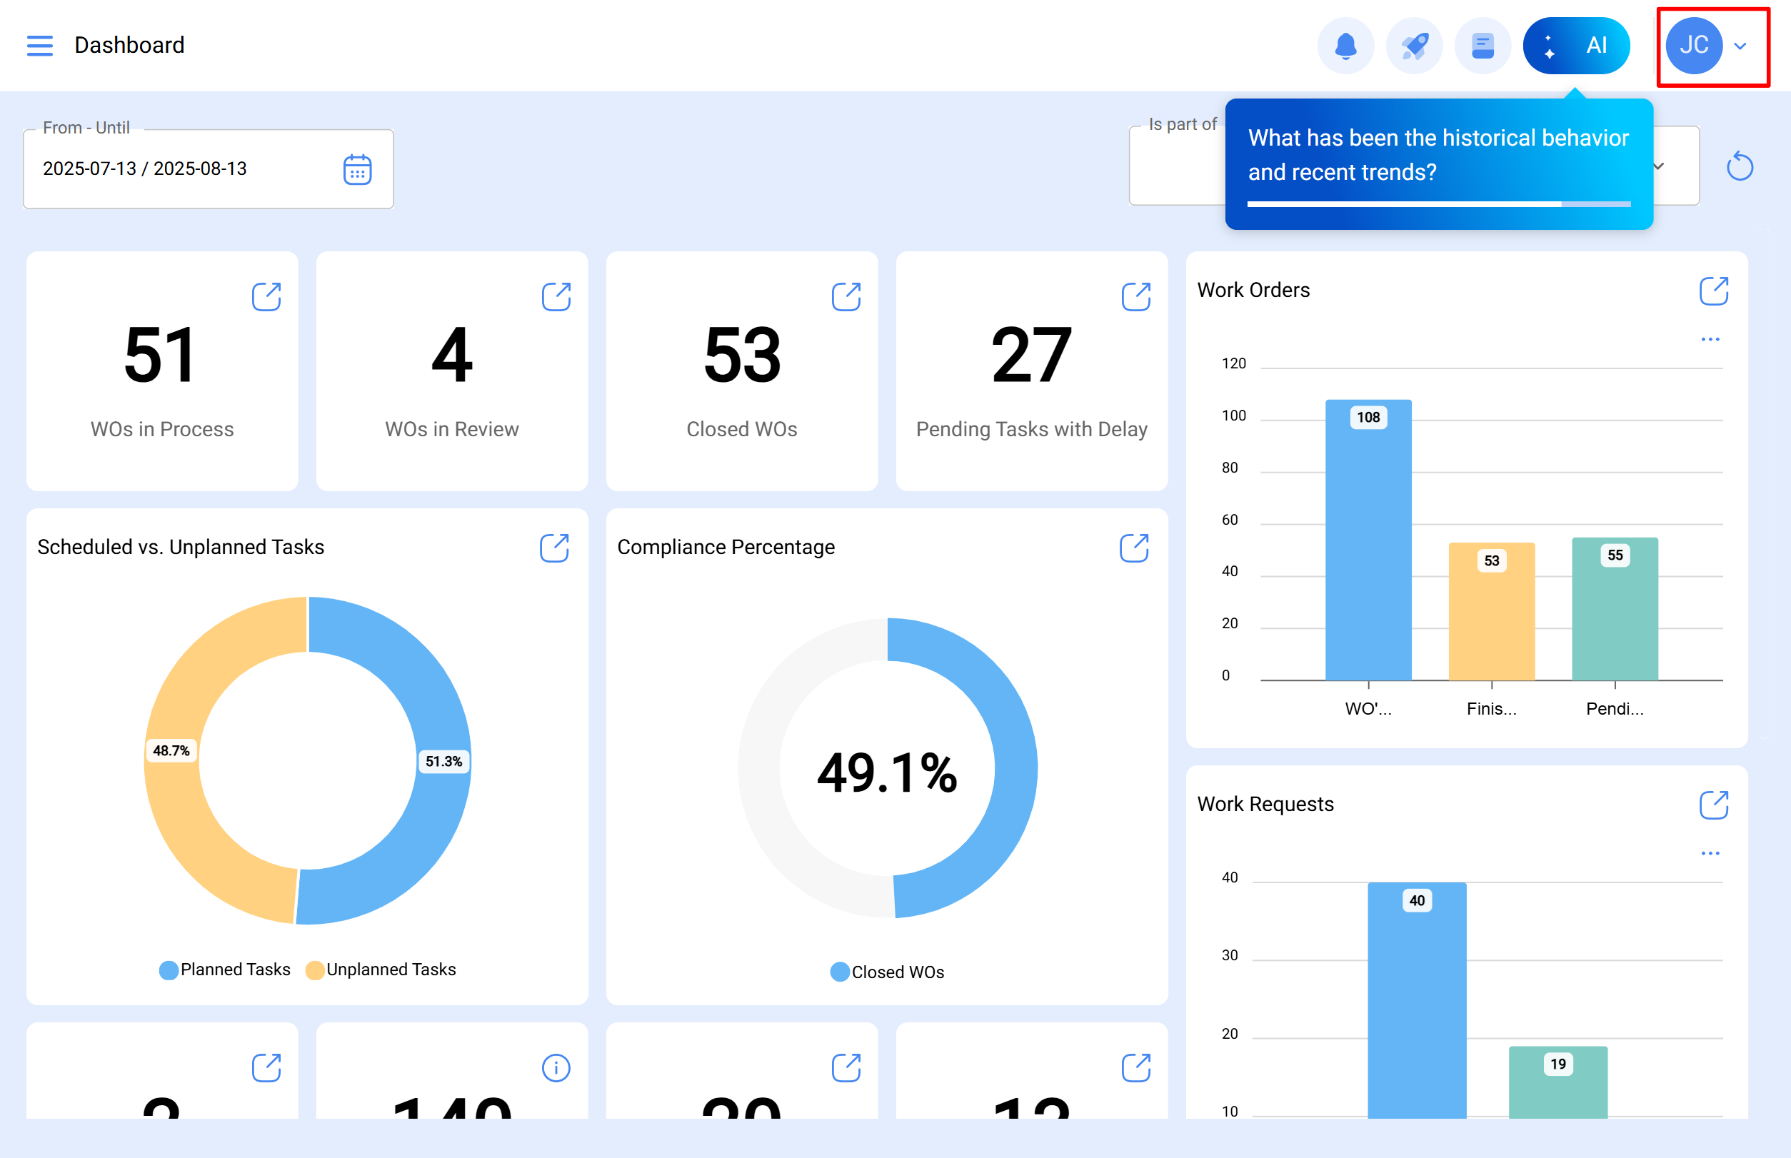Open Work Orders chart options menu
The image size is (1791, 1158).
(1710, 339)
